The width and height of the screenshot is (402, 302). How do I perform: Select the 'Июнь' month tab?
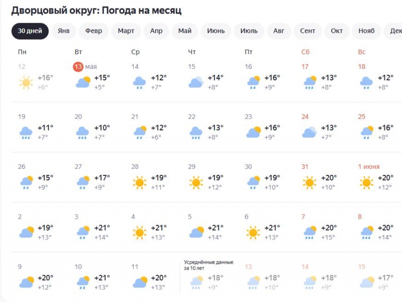tap(216, 31)
